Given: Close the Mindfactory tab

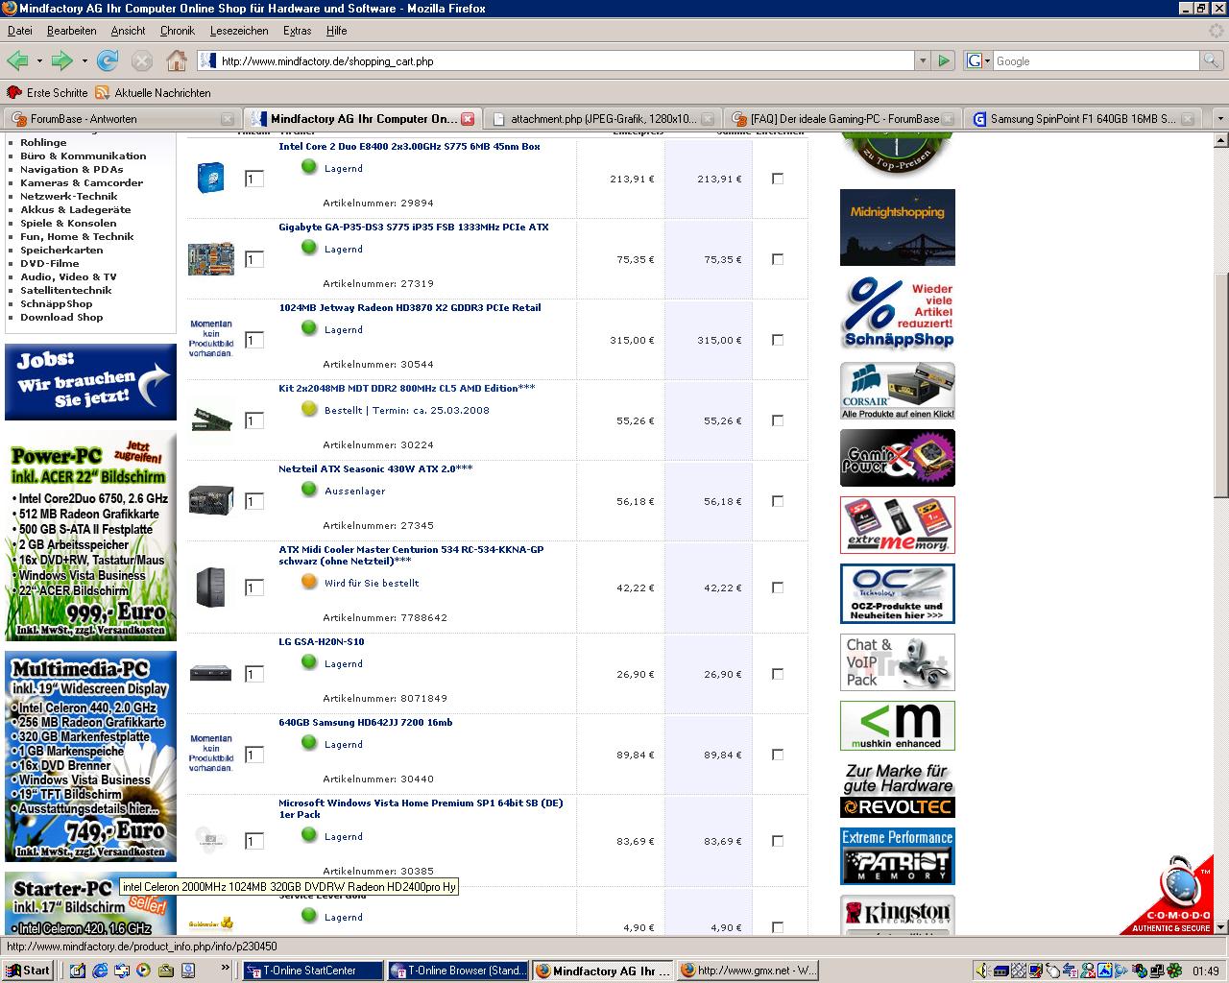Looking at the screenshot, I should (x=468, y=119).
